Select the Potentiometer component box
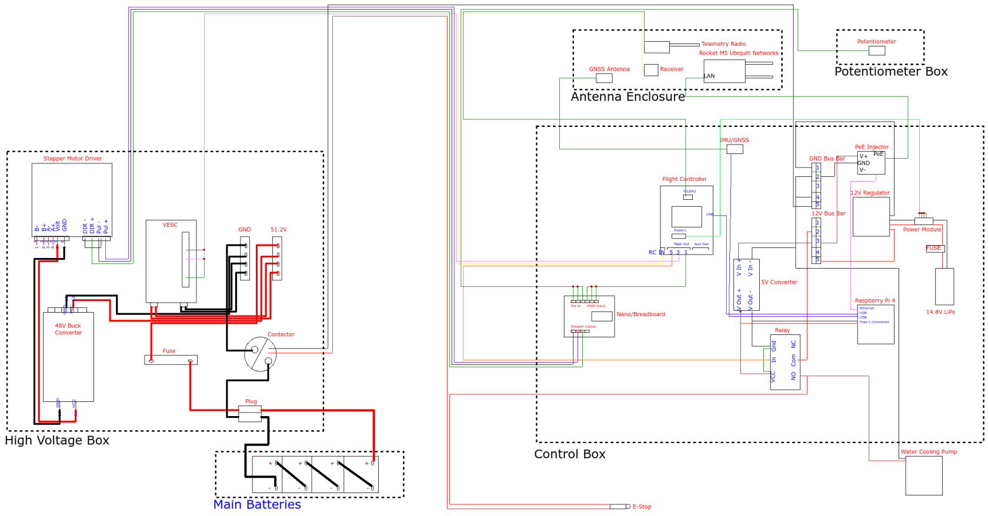Screen dimensions: 988x516 (x=877, y=51)
